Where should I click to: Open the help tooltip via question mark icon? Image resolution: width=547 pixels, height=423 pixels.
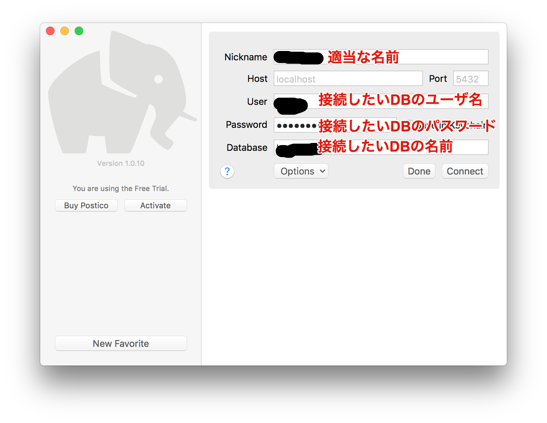click(227, 171)
